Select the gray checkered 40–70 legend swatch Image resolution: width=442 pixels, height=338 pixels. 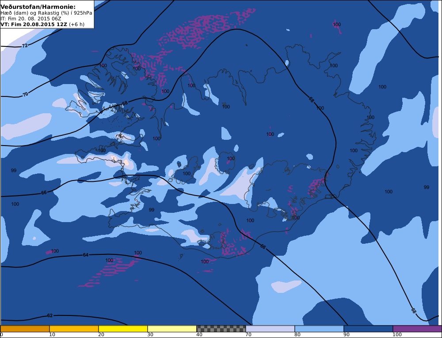[x=221, y=329]
